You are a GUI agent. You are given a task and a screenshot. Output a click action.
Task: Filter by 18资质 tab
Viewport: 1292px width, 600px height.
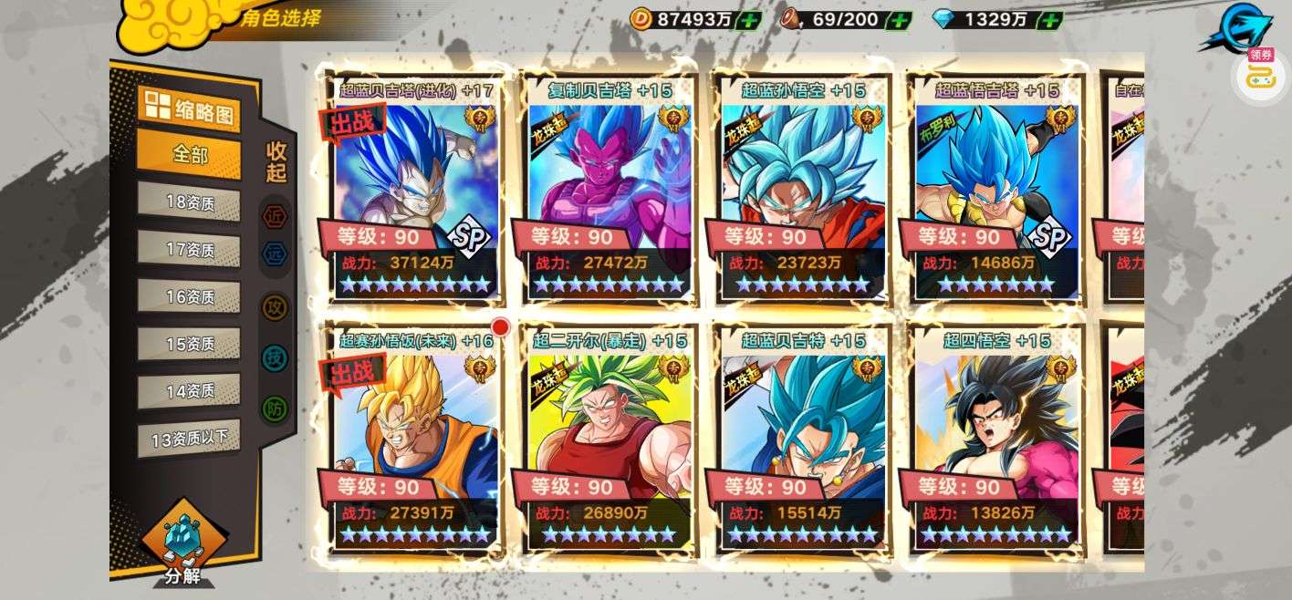point(189,202)
